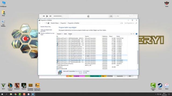The image size is (172, 96).
Task: Click the Denetim Masası breadcrumb
Action: [x=55, y=23]
